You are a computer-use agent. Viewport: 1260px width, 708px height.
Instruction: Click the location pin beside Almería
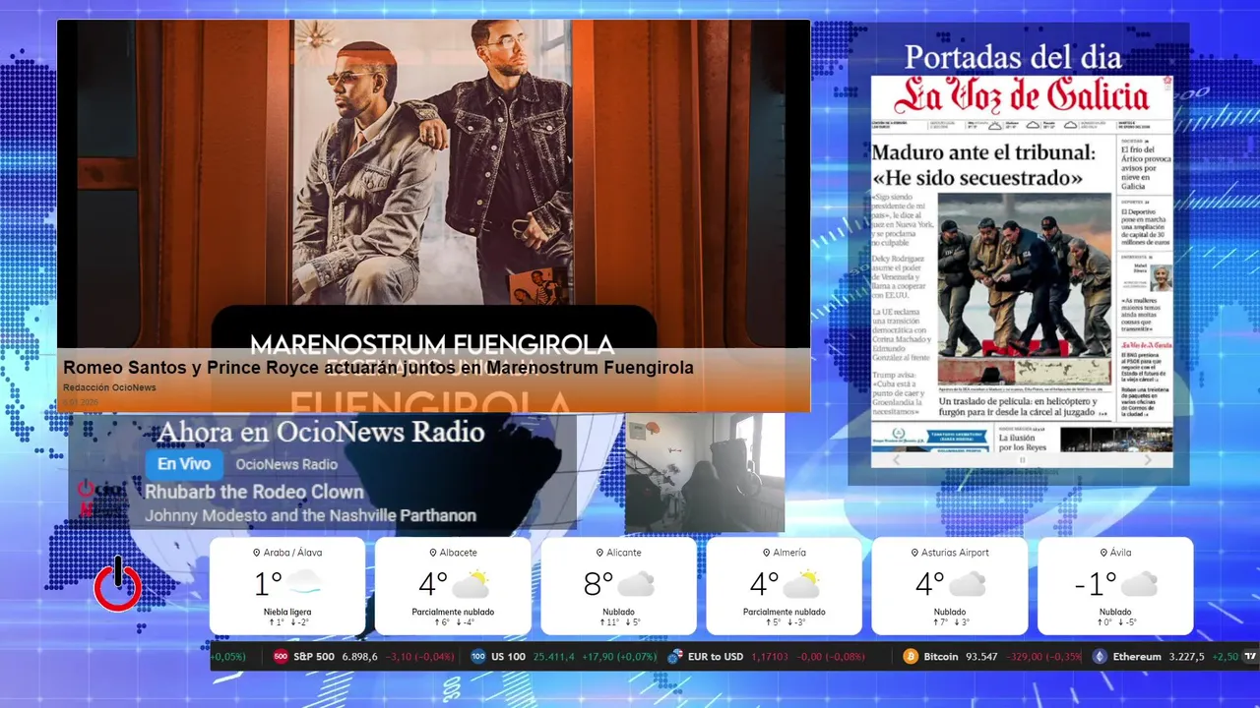(766, 553)
